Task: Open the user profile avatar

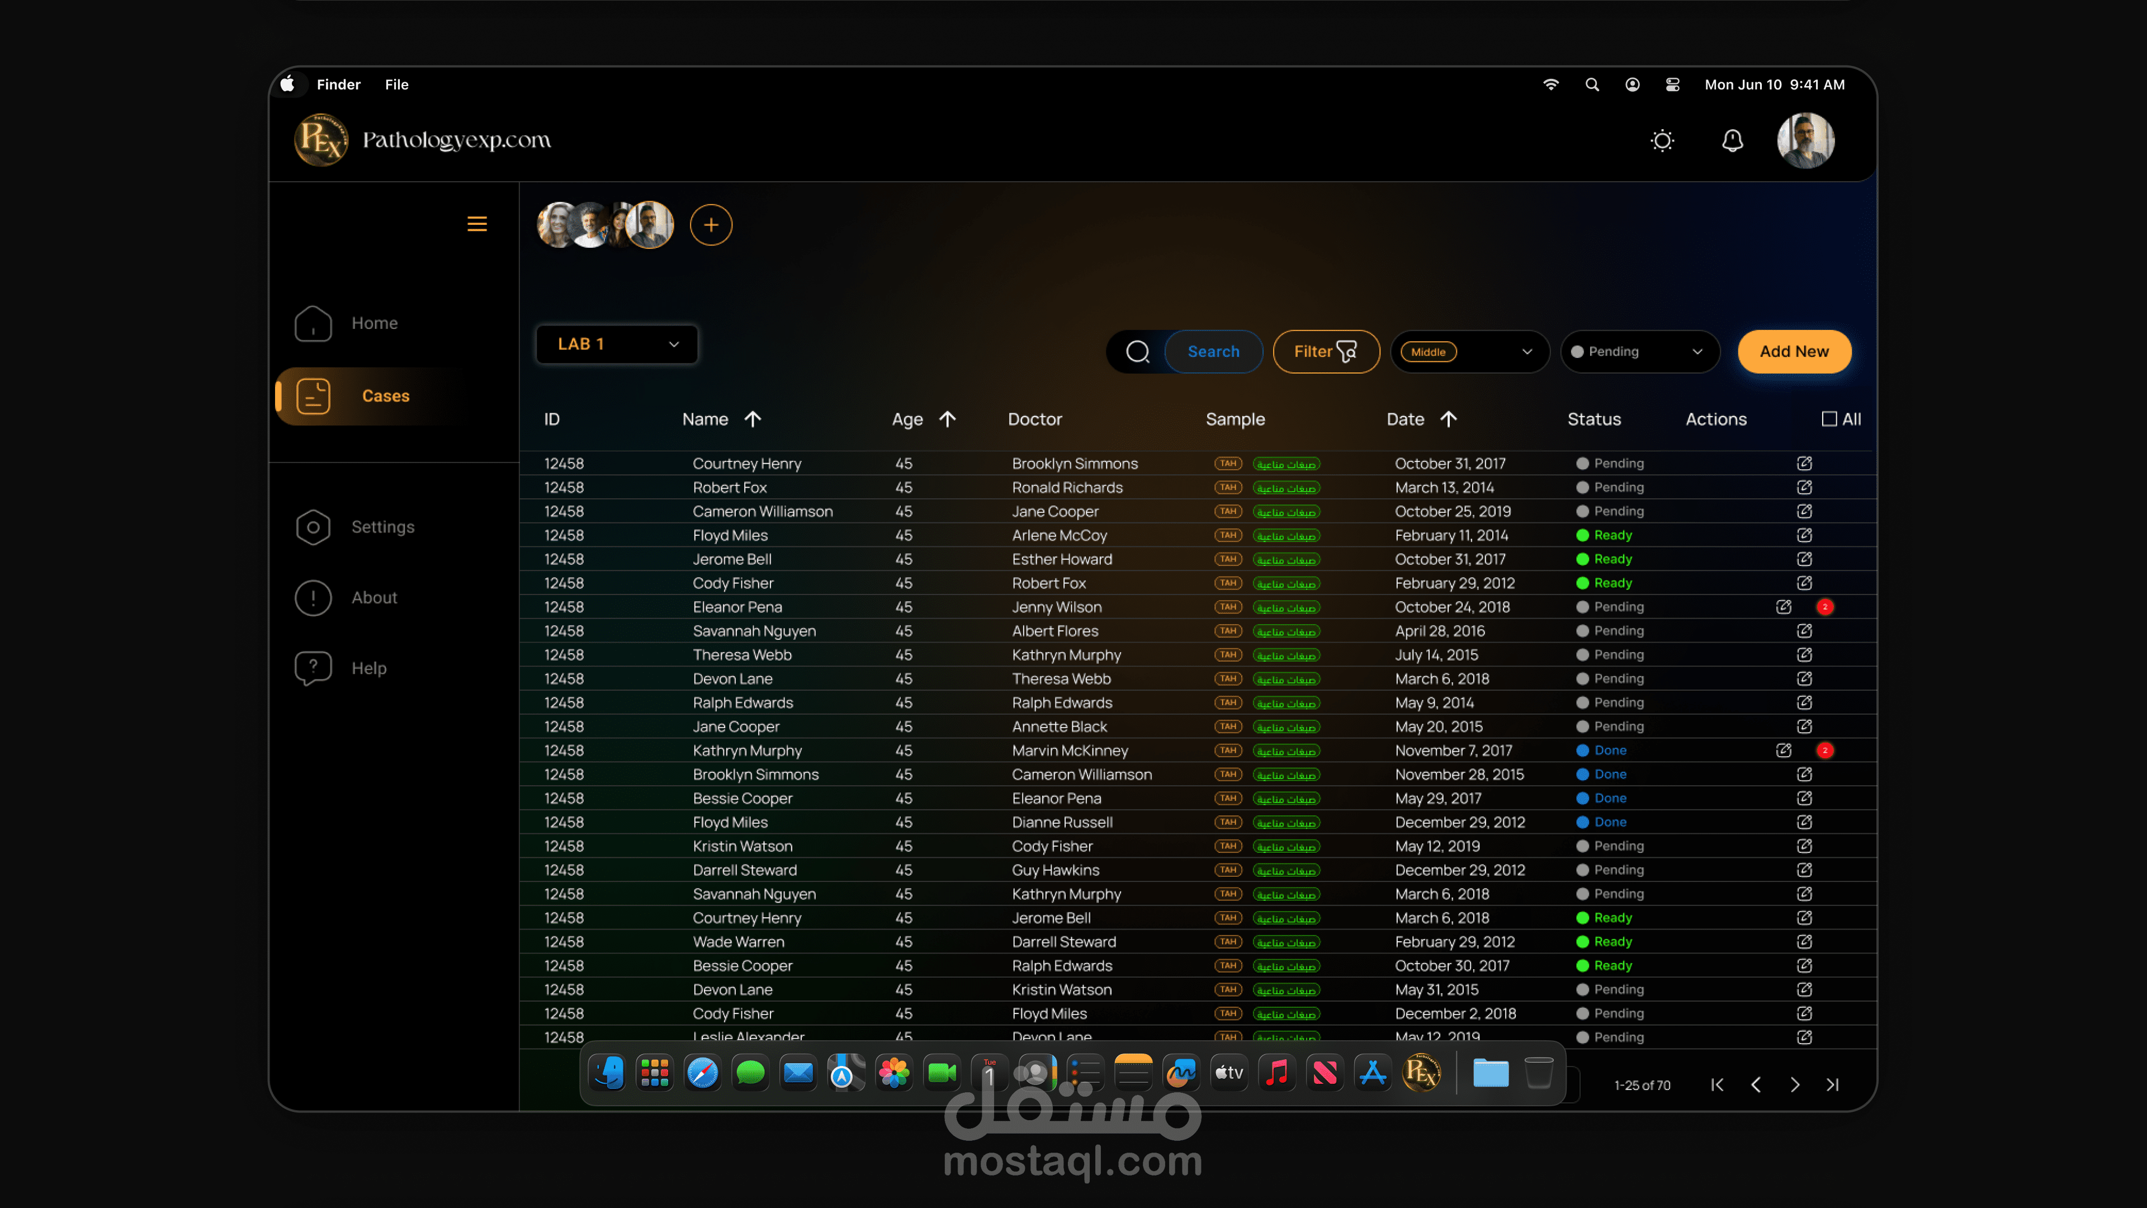Action: [x=1805, y=140]
